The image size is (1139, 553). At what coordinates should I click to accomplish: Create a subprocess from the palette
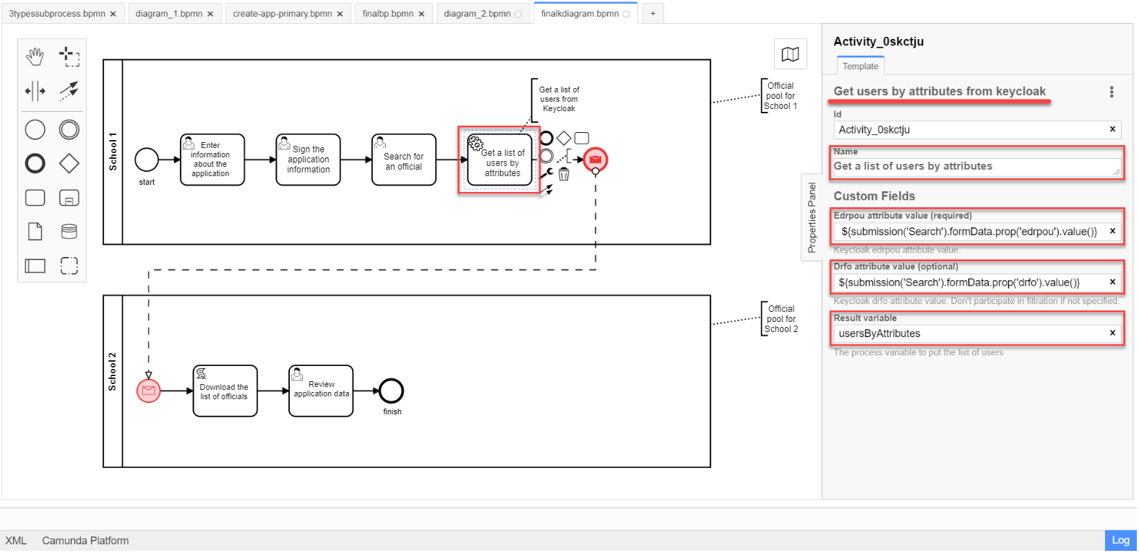click(69, 198)
